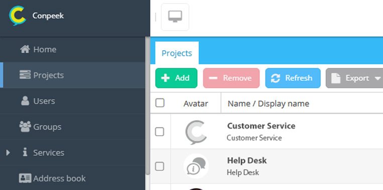This screenshot has width=383, height=190.
Task: Expand the Services menu arrow
Action: point(8,153)
